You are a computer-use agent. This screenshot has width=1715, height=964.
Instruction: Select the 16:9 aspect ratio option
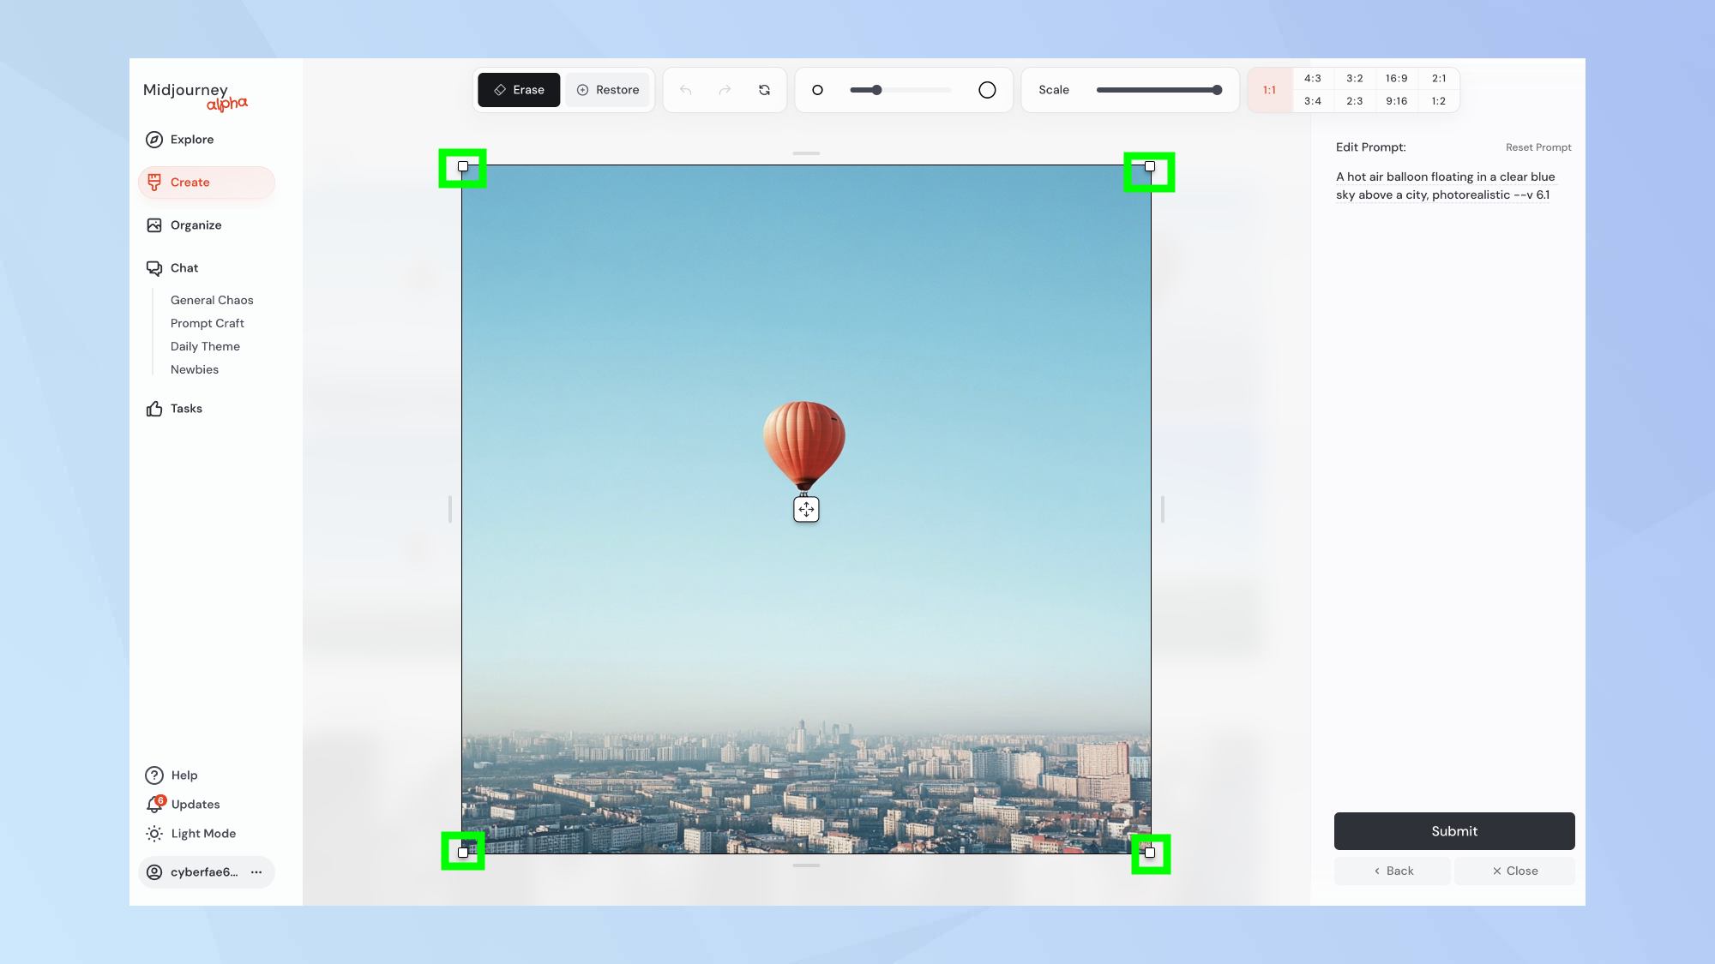click(1396, 79)
